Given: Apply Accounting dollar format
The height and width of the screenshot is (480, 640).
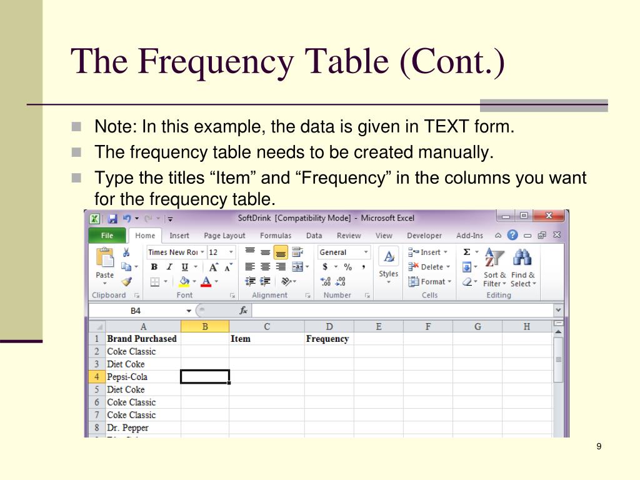Looking at the screenshot, I should (325, 267).
